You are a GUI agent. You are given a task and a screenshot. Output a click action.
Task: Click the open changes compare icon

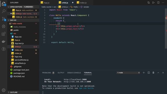[x=148, y=3]
